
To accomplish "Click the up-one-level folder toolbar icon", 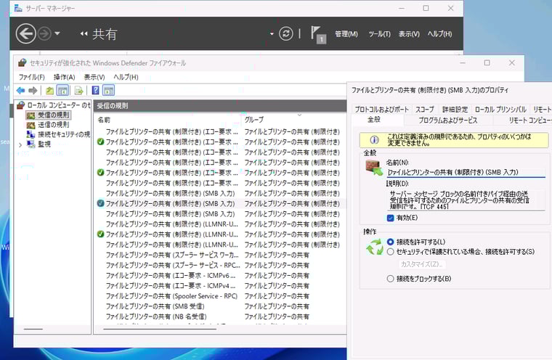I will click(x=49, y=91).
